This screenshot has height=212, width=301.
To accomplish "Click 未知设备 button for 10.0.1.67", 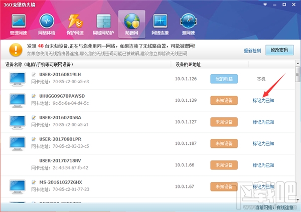I will point(224,186).
